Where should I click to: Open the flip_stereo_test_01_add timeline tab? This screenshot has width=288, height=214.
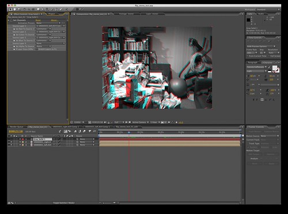click(x=127, y=127)
